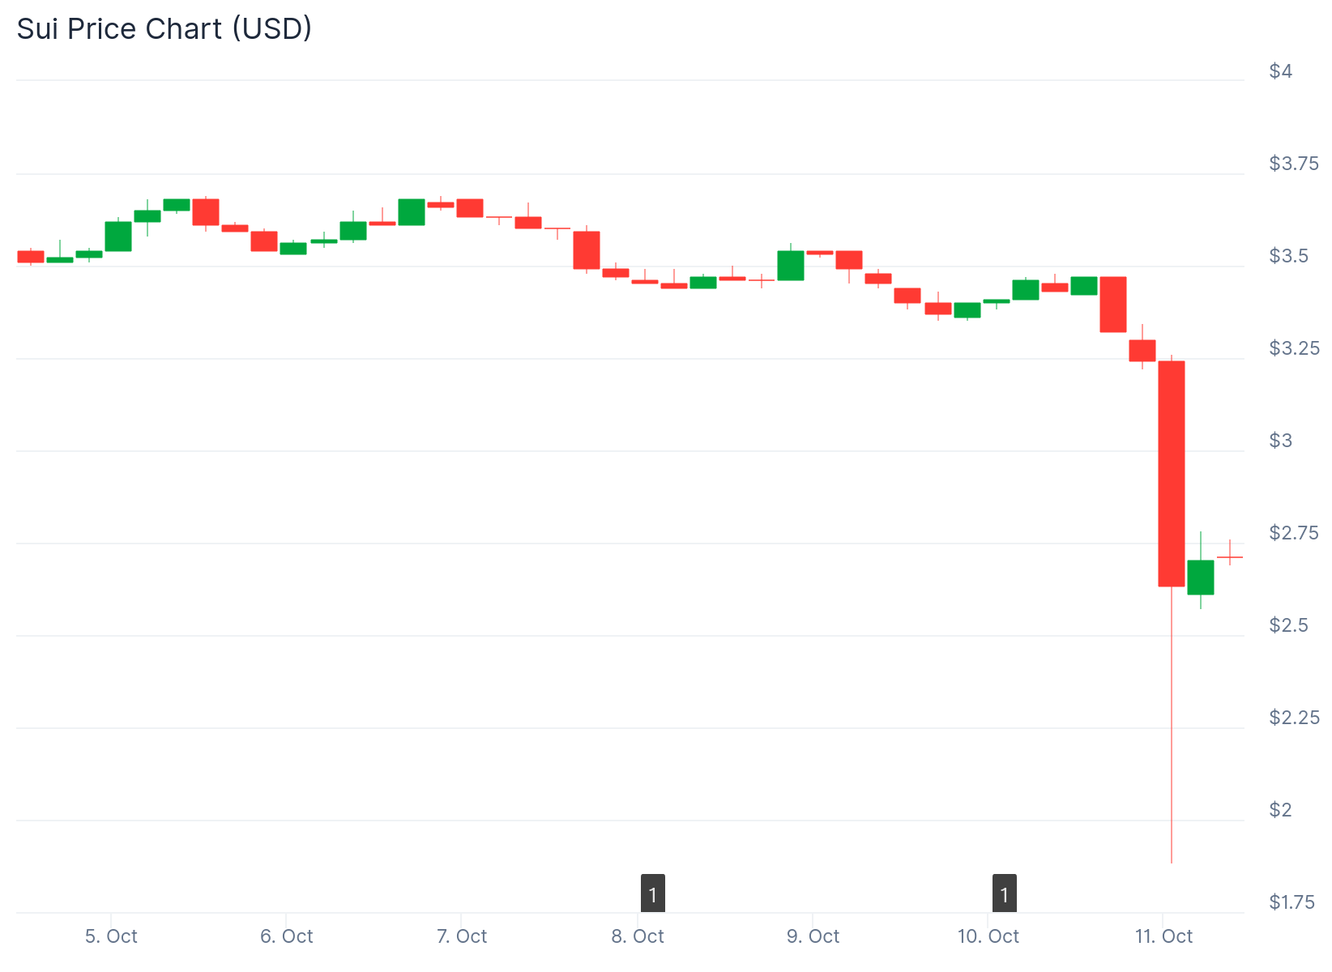The height and width of the screenshot is (972, 1332).
Task: Click the tall green candle just before 7. Oct
Action: tap(411, 212)
